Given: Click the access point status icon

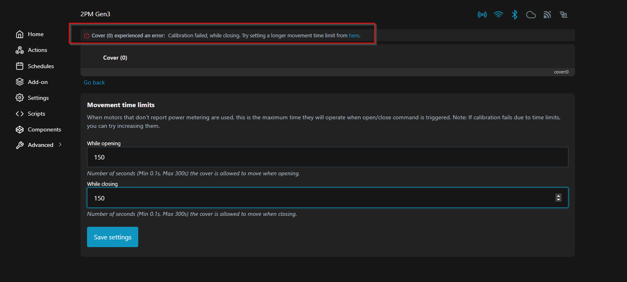Looking at the screenshot, I should pos(482,15).
